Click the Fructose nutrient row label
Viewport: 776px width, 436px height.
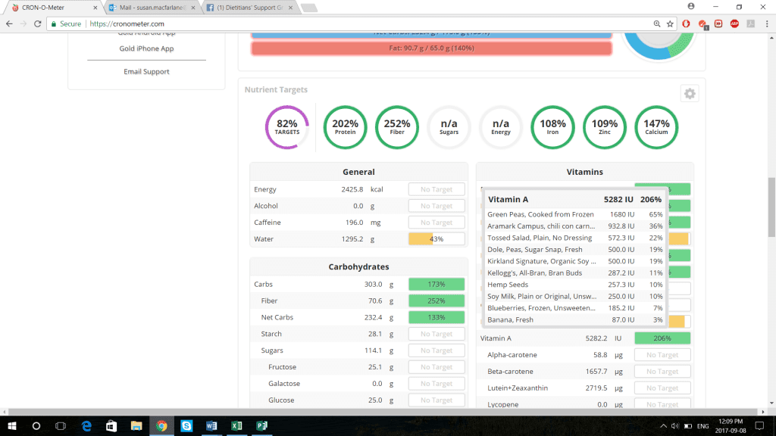coord(282,367)
